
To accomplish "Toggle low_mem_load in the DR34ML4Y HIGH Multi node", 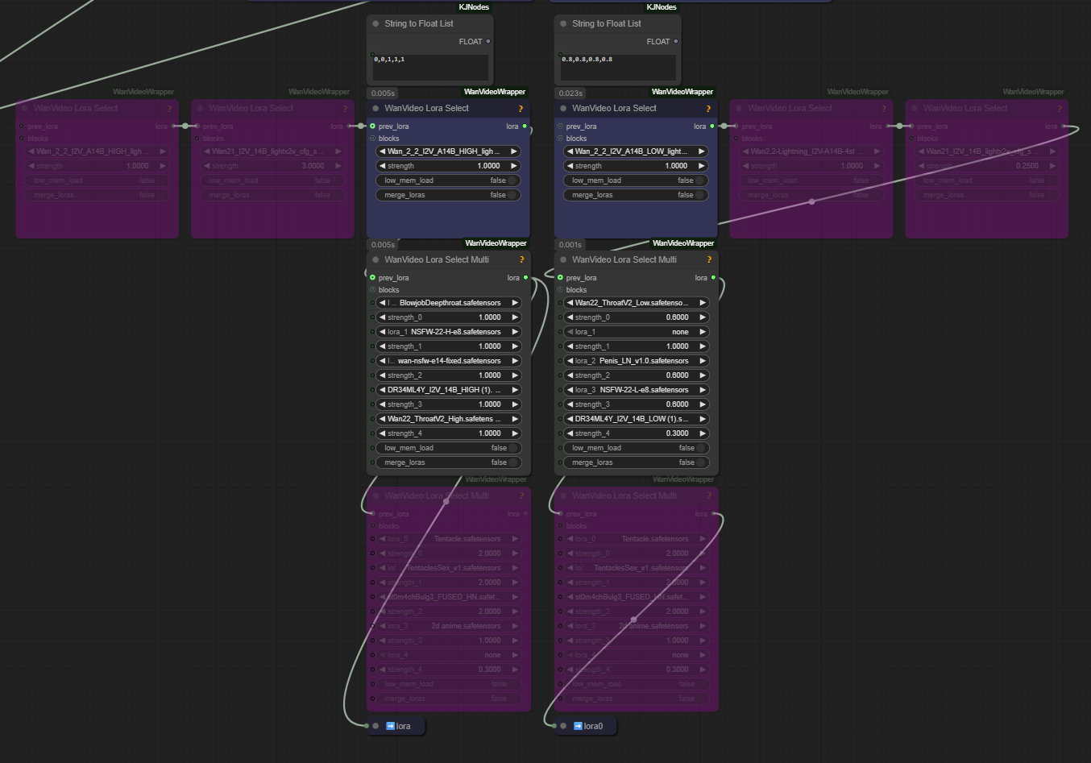I will coord(448,448).
